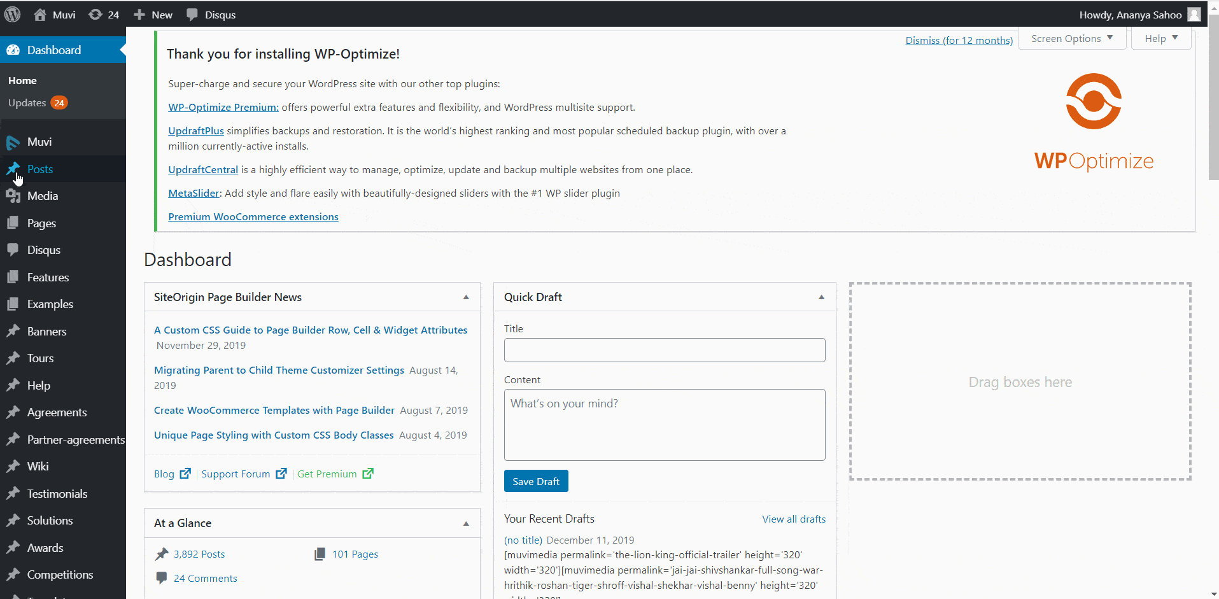1219x599 pixels.
Task: Click the Save Draft button
Action: (x=536, y=481)
